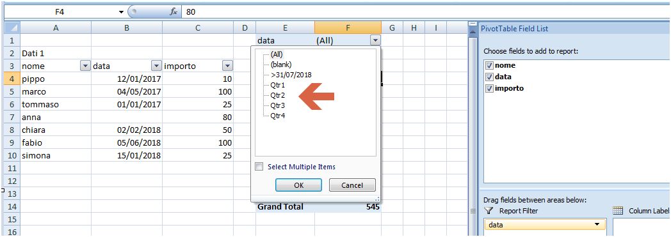
Task: Select column F header
Action: [348, 28]
